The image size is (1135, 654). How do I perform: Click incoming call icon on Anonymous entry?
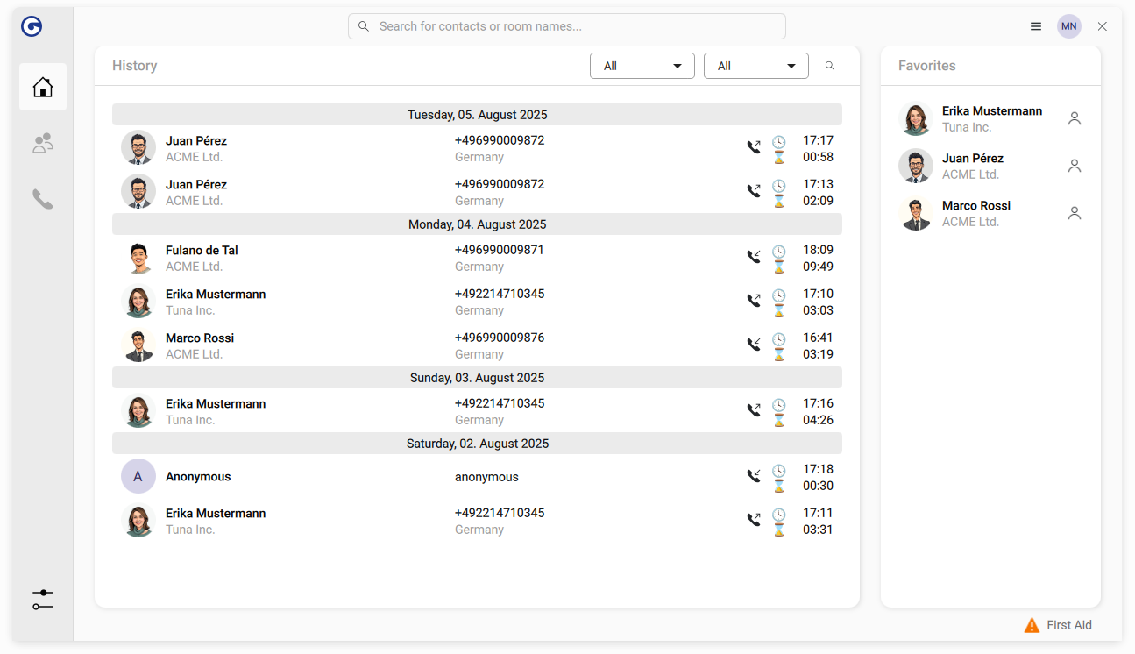tap(753, 476)
